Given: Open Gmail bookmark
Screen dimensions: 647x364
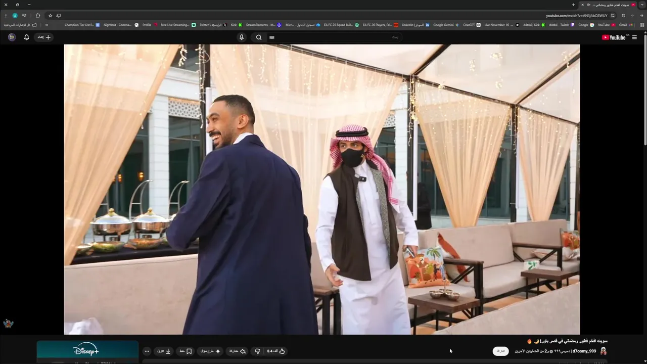Looking at the screenshot, I should tap(625, 25).
